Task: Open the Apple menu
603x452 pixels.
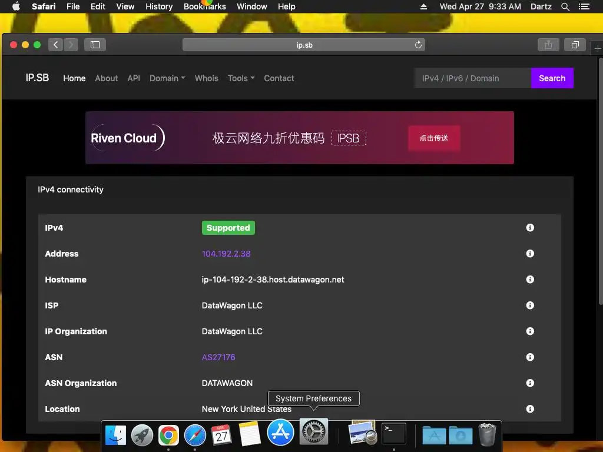Action: 16,6
